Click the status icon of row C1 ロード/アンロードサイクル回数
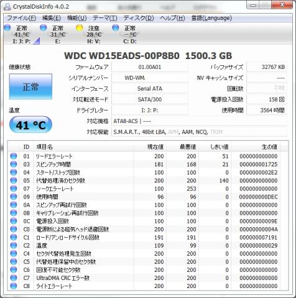 (x=14, y=237)
